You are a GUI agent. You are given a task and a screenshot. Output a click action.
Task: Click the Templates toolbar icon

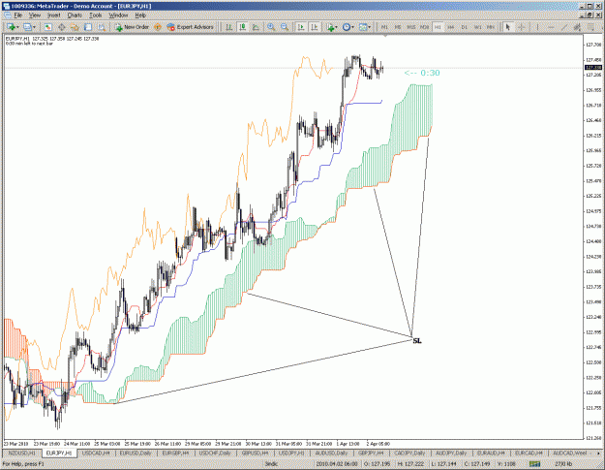click(363, 27)
